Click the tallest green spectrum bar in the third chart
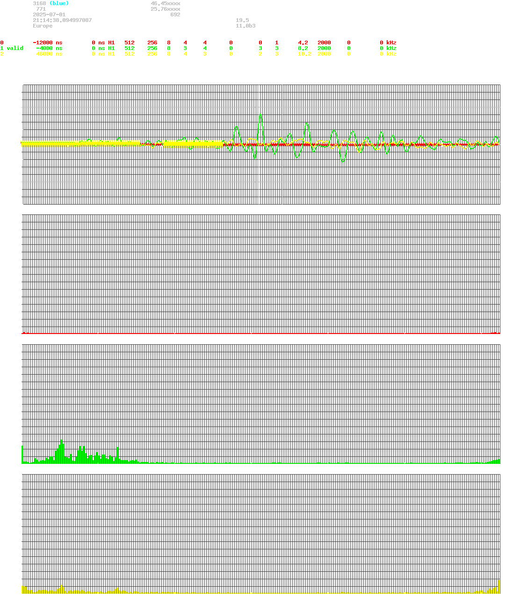 click(x=61, y=451)
